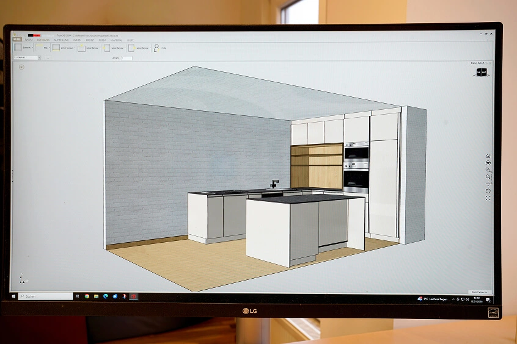Expand the Unter Korpus dropdown arrow

point(75,48)
